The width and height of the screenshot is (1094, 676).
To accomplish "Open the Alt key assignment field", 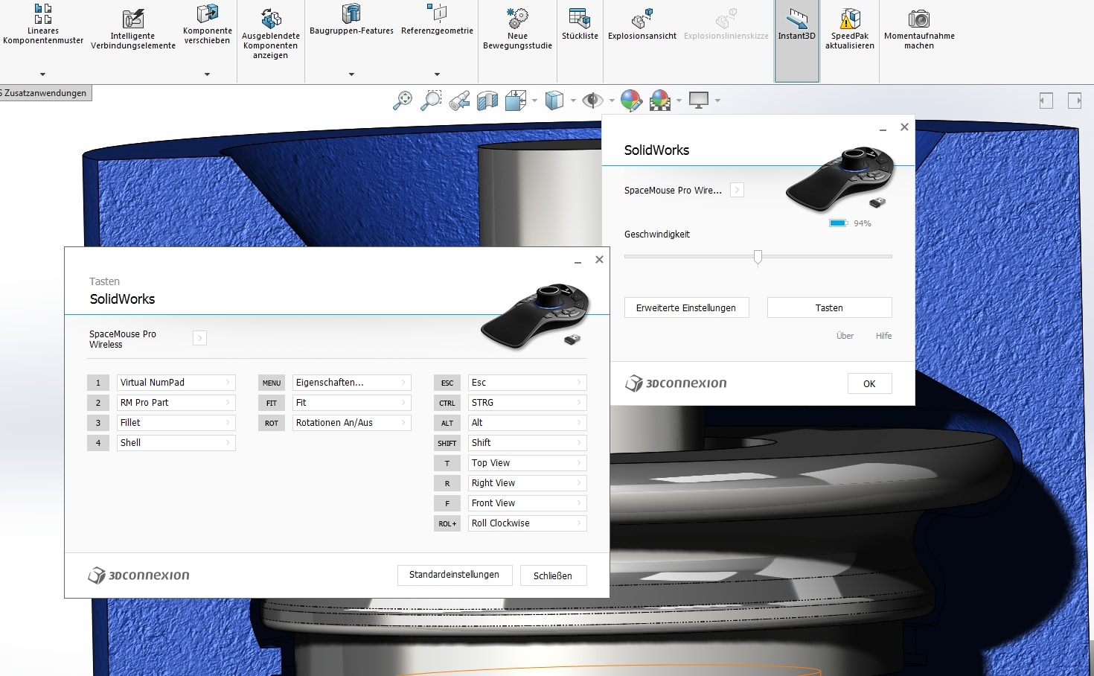I will tap(528, 423).
